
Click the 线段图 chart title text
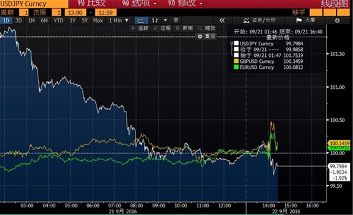(334, 4)
